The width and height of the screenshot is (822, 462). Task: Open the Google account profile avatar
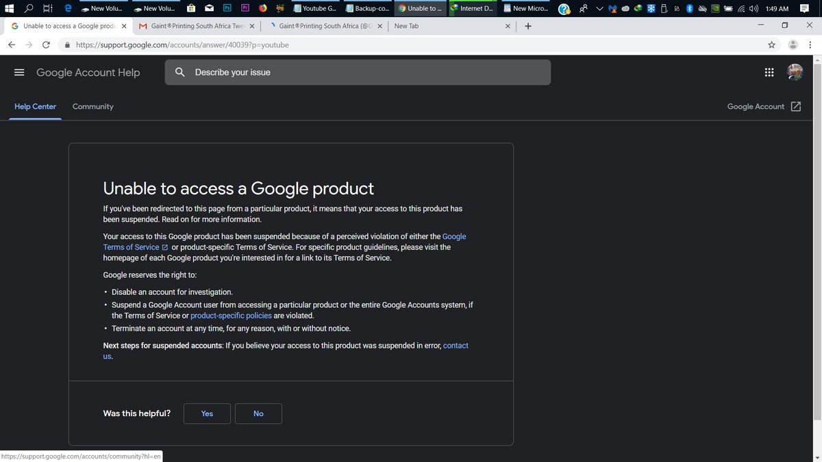coord(795,73)
